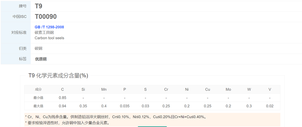Screen dimensions: 302x127
Task: Select the vanadium maximum value 0.02
Action: click(270, 106)
